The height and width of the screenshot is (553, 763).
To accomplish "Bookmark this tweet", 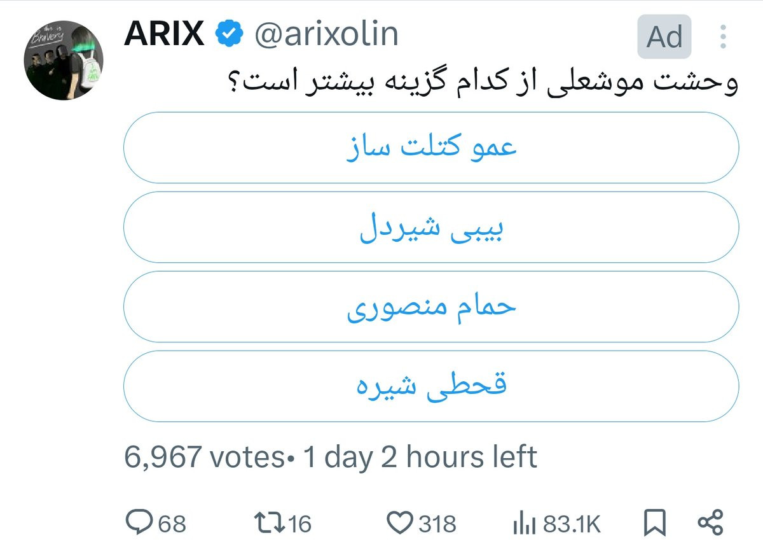I will coord(654,523).
